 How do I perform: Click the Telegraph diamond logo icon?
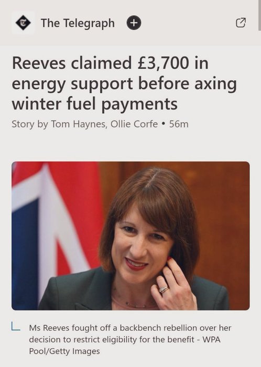(x=23, y=23)
